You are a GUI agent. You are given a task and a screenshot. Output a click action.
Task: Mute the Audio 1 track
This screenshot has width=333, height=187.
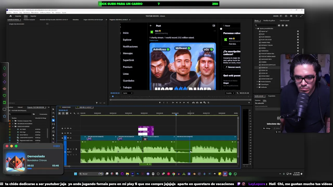[x=71, y=149]
